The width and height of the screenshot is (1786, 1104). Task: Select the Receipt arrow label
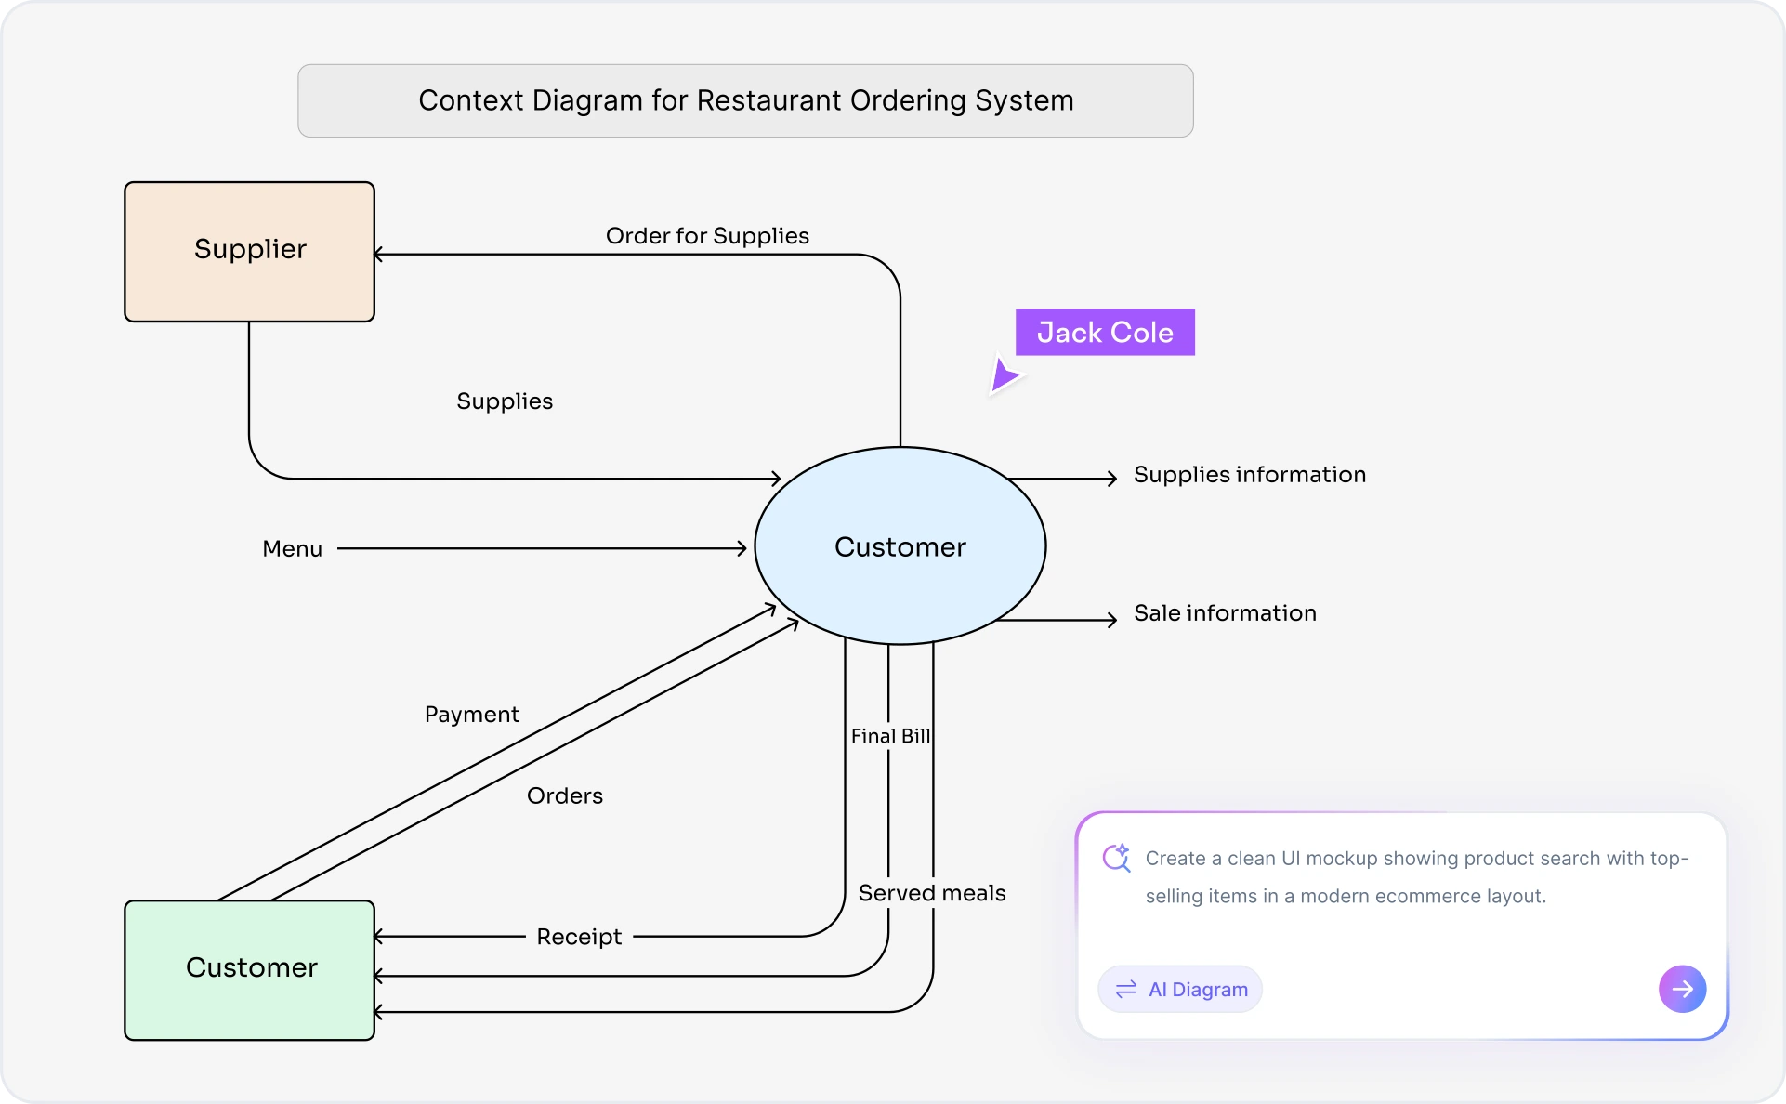click(x=578, y=936)
